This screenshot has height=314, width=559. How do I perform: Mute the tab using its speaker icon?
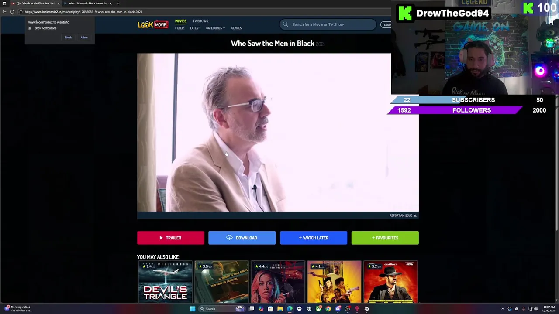(x=18, y=3)
